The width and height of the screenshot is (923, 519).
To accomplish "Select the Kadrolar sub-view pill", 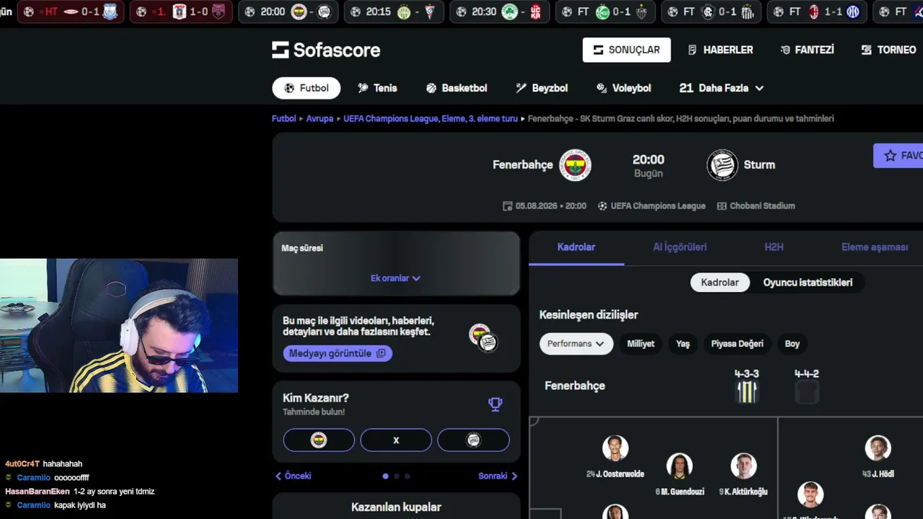I will pos(720,283).
